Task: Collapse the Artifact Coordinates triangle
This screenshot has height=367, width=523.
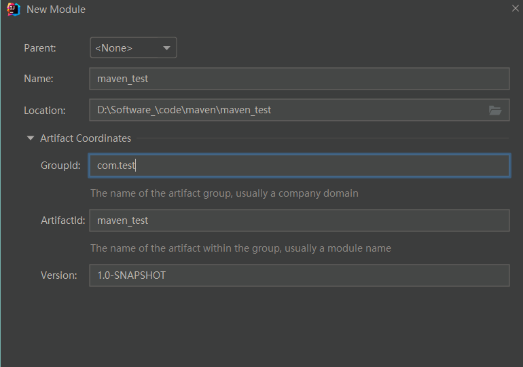Action: coord(30,138)
